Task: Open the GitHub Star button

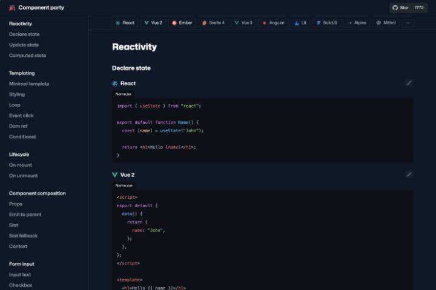Action: [x=409, y=8]
